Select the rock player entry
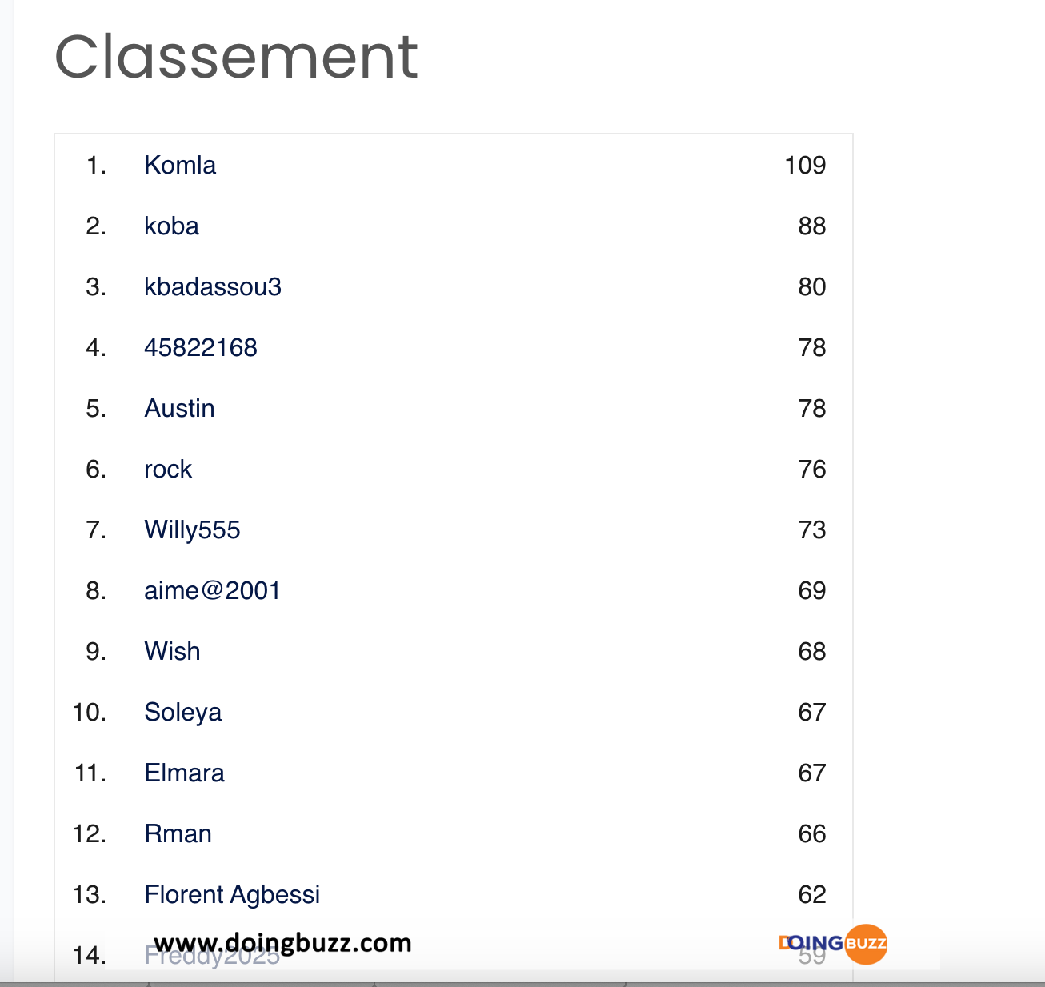This screenshot has height=987, width=1045. coord(168,469)
